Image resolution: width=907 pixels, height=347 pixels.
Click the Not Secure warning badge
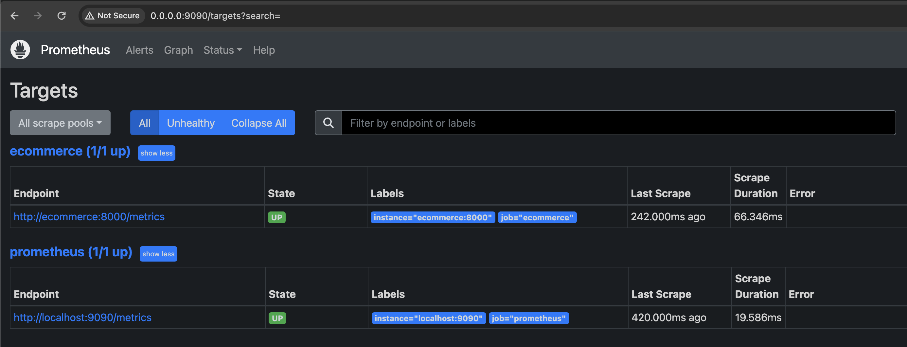(x=113, y=16)
